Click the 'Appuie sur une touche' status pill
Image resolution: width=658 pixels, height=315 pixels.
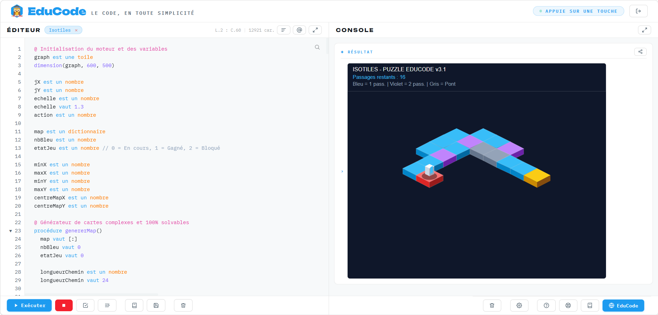click(578, 11)
